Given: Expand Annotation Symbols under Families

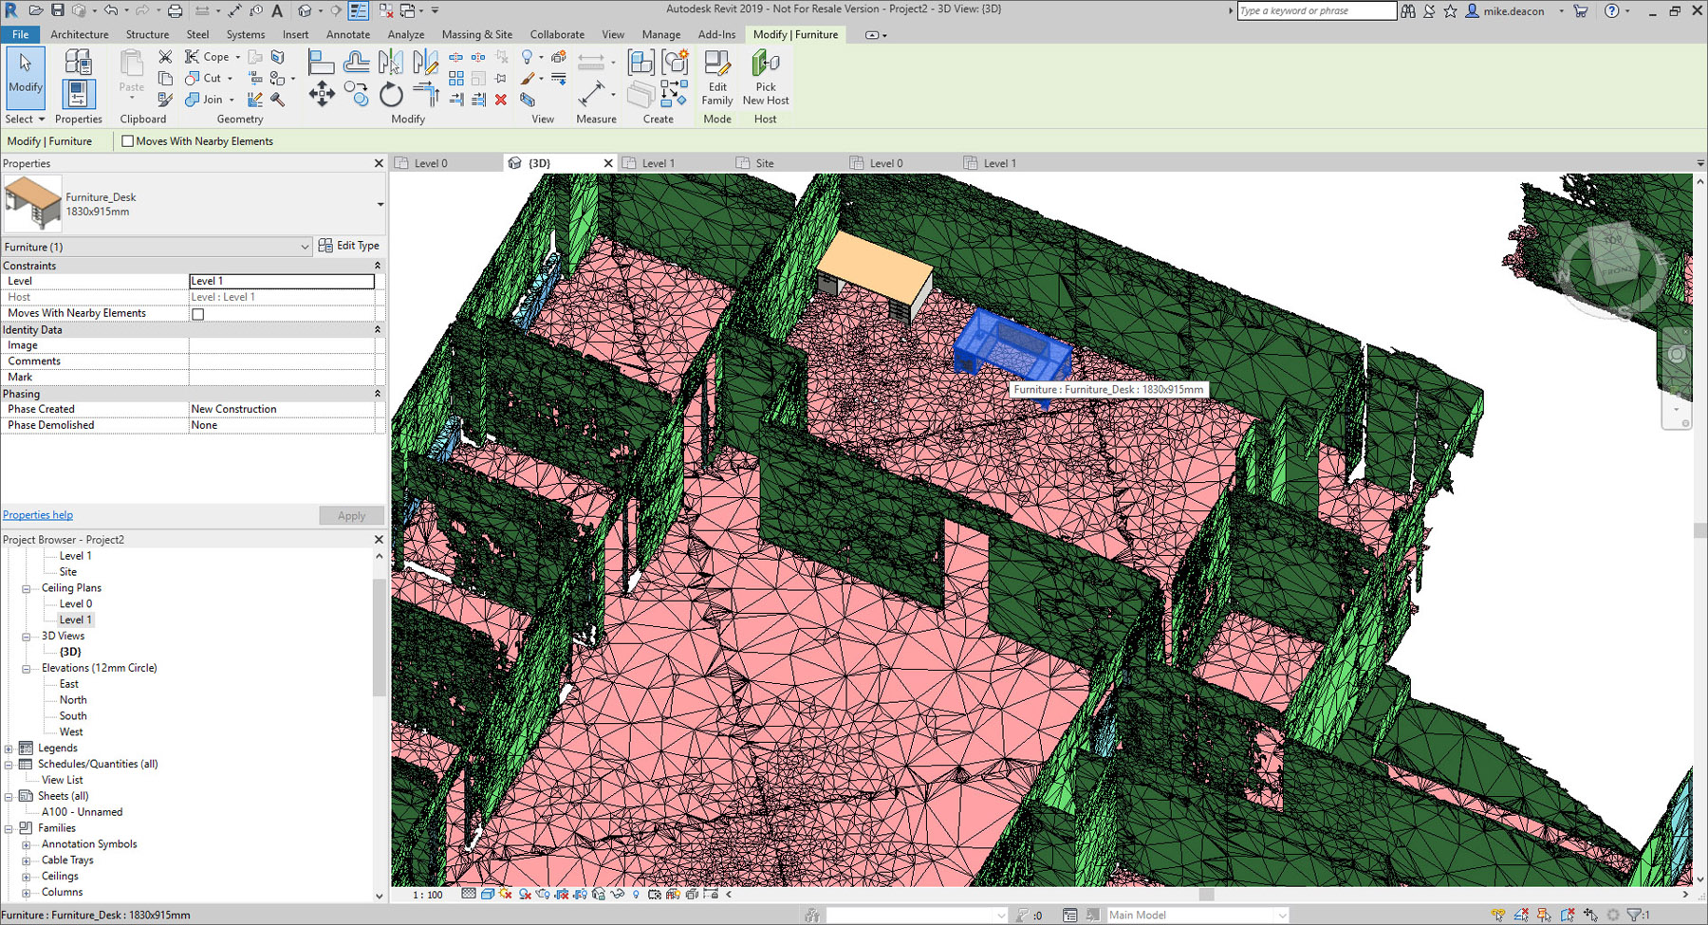Looking at the screenshot, I should tap(27, 844).
